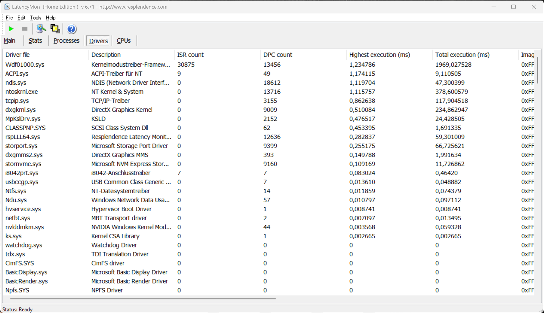Image resolution: width=544 pixels, height=313 pixels.
Task: Select the stornvme.sys driver row
Action: pyautogui.click(x=268, y=164)
